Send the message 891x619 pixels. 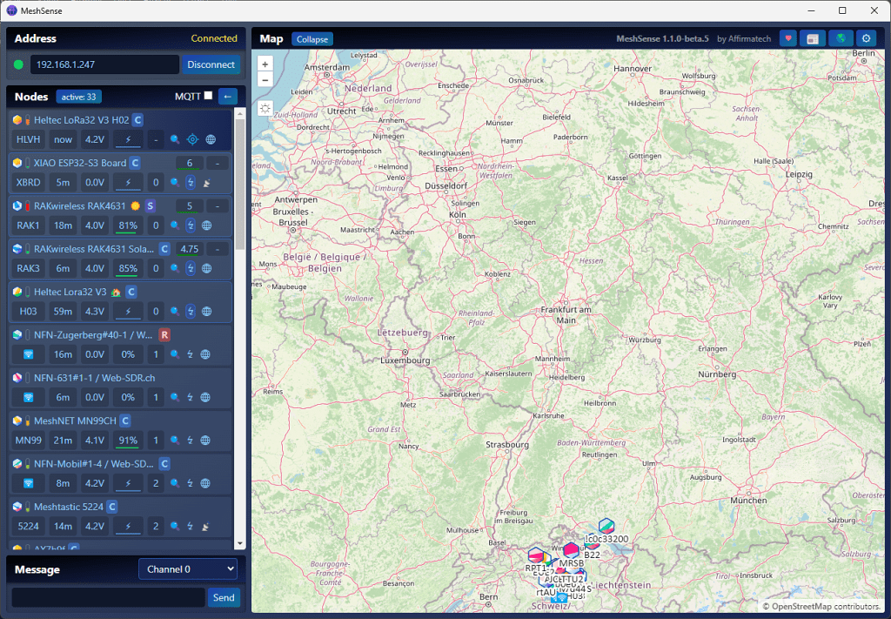coord(224,597)
